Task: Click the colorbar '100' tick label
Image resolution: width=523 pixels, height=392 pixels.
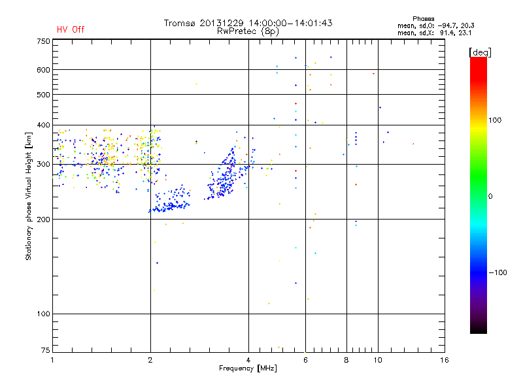Action: click(495, 120)
